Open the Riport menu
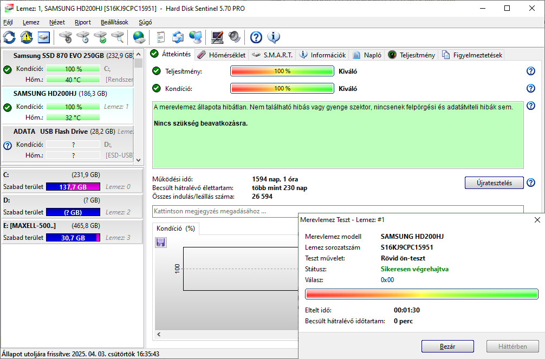 (83, 22)
